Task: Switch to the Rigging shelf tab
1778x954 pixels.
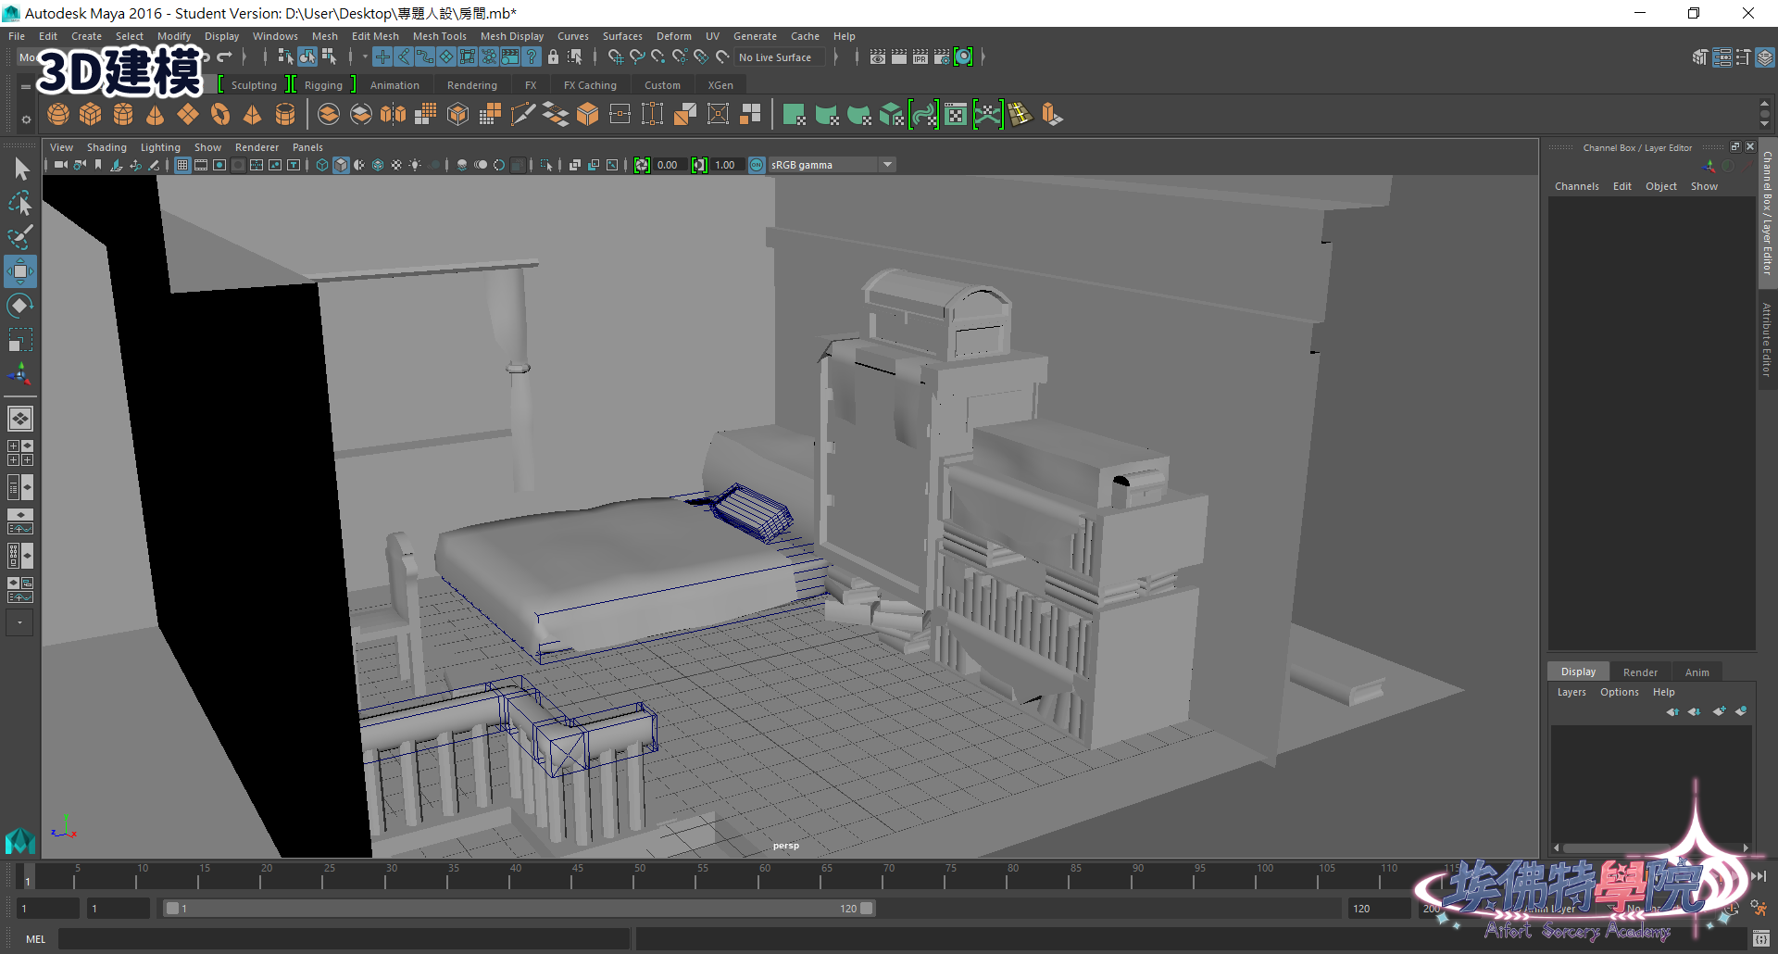Action: pyautogui.click(x=323, y=85)
